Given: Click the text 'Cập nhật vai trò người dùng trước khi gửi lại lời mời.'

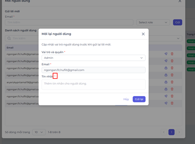Looking at the screenshot, I should click(x=76, y=44).
